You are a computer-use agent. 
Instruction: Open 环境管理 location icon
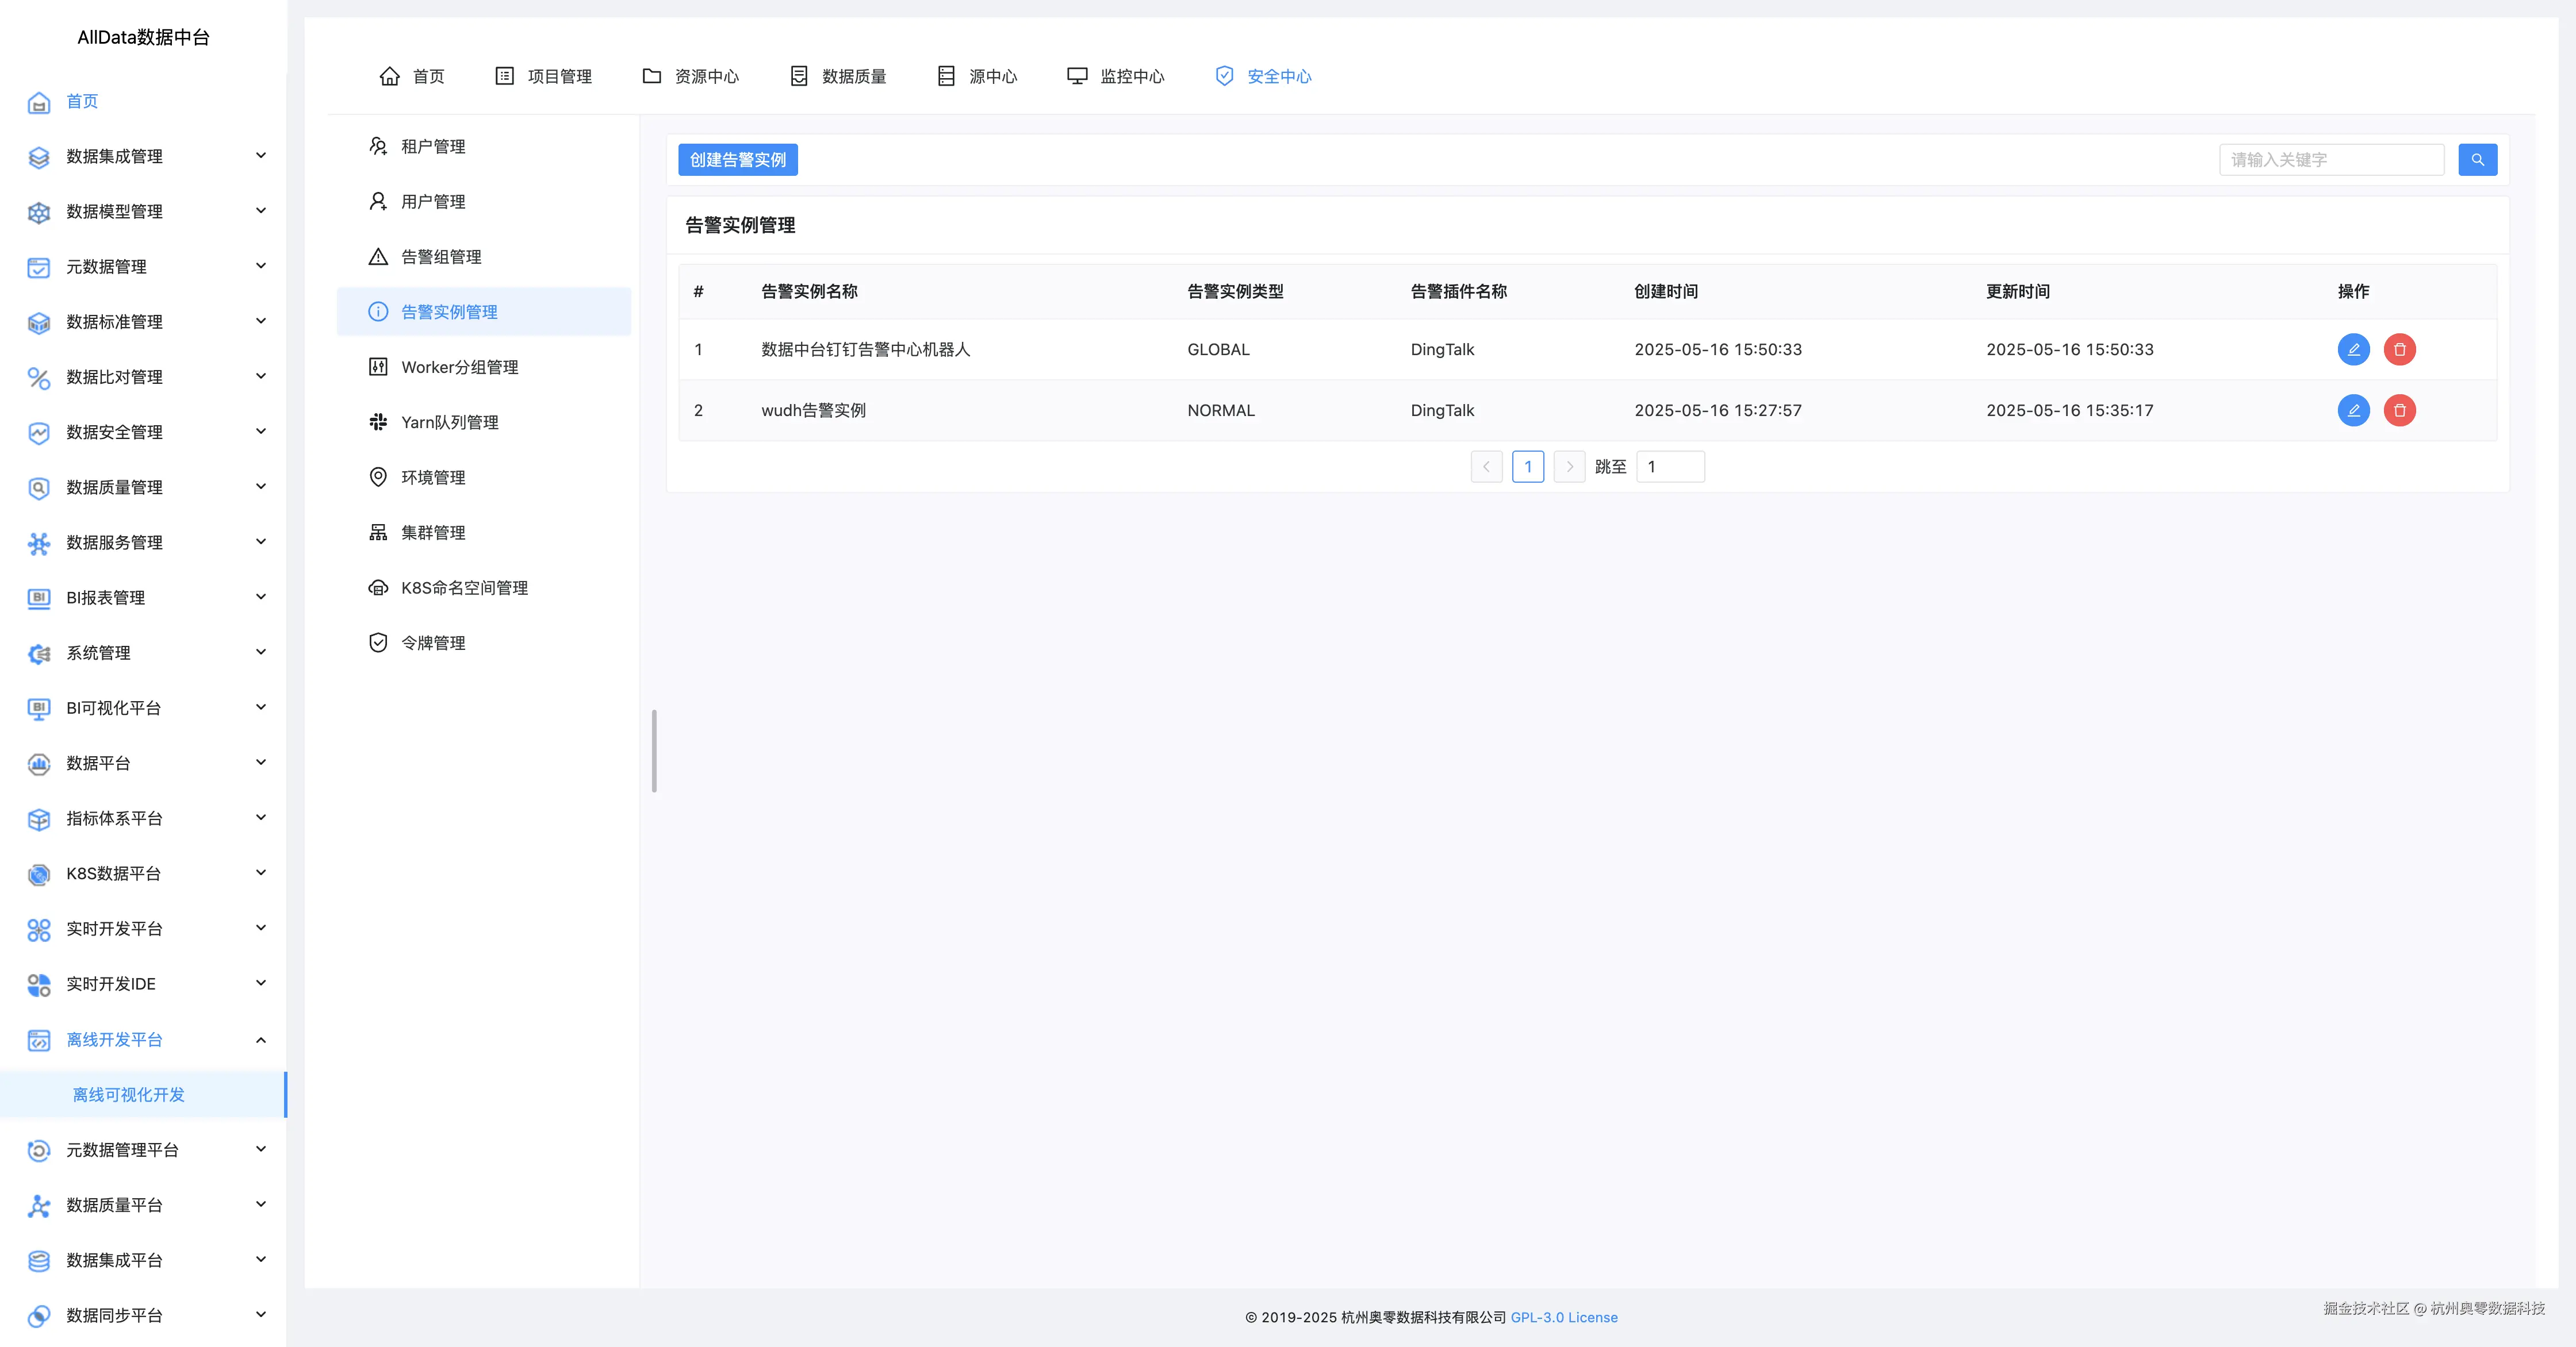(x=378, y=476)
